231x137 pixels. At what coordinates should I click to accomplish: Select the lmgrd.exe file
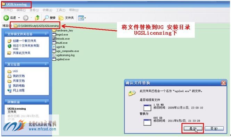60,35
